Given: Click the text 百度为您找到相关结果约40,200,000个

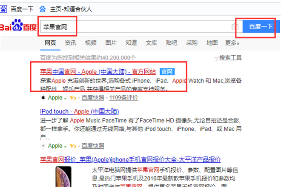Looking at the screenshot, I should tap(88, 58).
